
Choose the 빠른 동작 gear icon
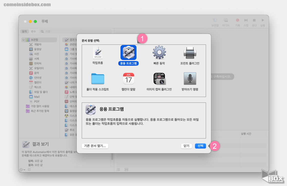tap(159, 52)
